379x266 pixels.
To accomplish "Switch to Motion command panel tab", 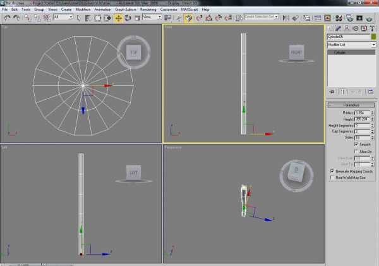I will 355,28.
